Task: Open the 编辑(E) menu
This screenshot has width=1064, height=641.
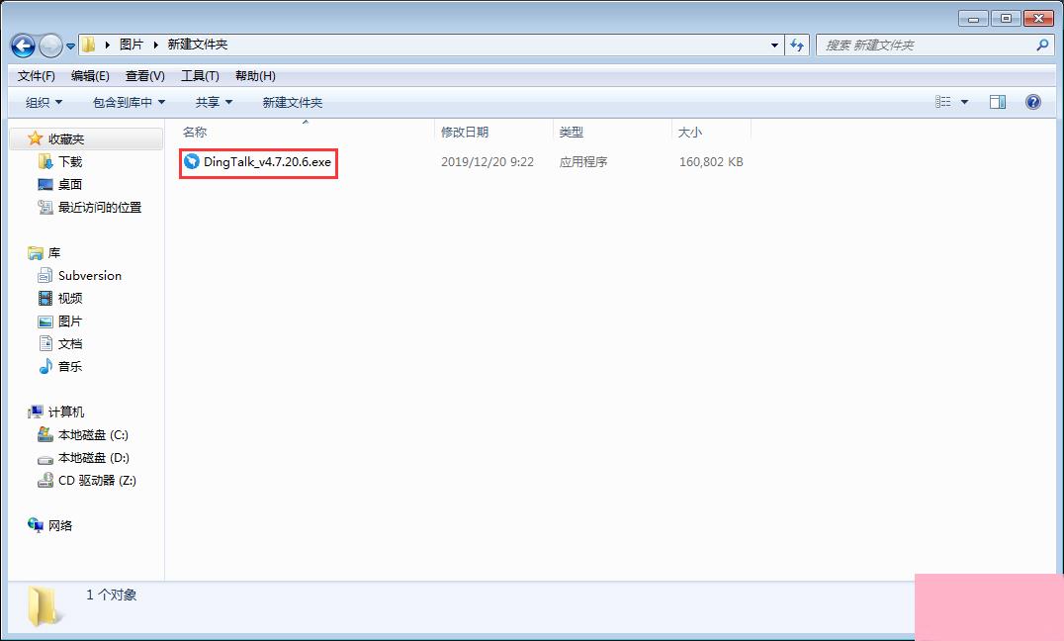Action: 90,76
